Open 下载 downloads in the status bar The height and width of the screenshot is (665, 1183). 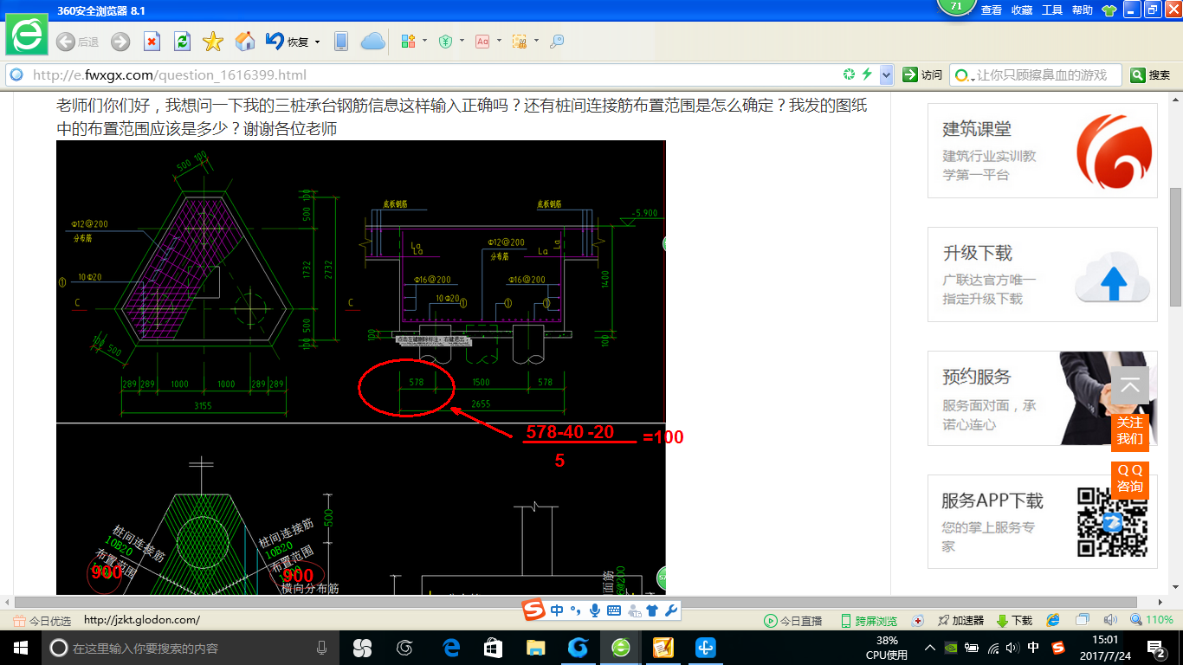click(x=1014, y=621)
